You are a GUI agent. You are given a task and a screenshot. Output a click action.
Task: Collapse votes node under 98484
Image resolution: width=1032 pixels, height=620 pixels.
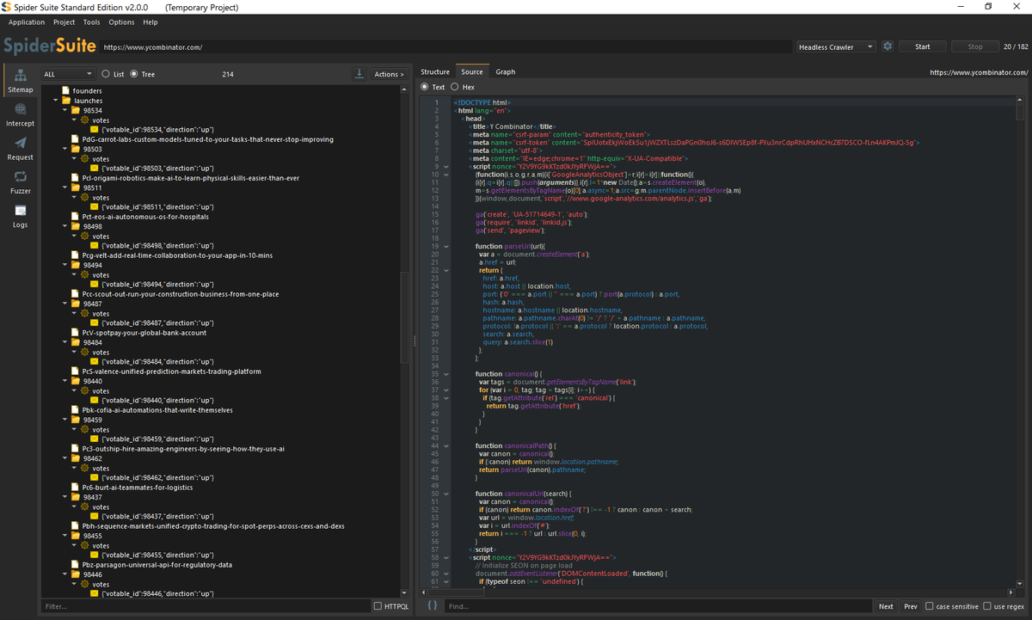pos(75,353)
